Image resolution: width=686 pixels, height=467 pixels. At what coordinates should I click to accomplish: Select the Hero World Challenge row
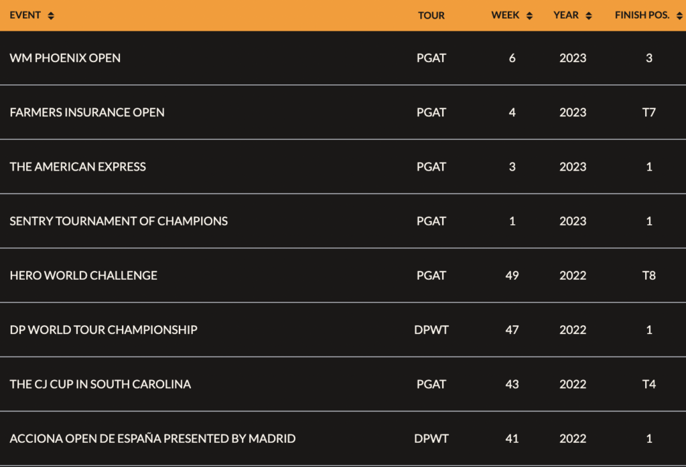pos(343,276)
